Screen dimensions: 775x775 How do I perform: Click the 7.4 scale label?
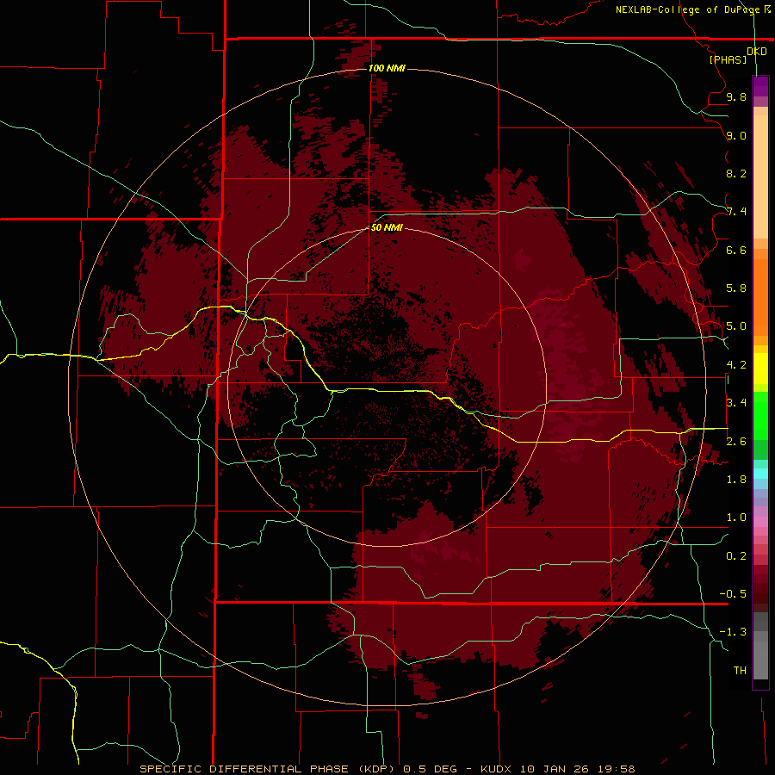(736, 212)
